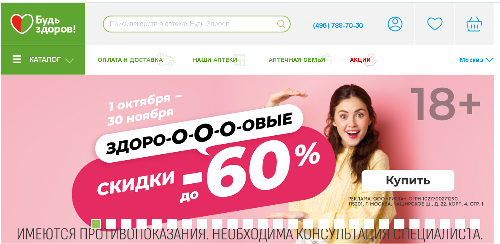The image size is (500, 244).
Task: Open favorites via the heart icon
Action: [435, 24]
